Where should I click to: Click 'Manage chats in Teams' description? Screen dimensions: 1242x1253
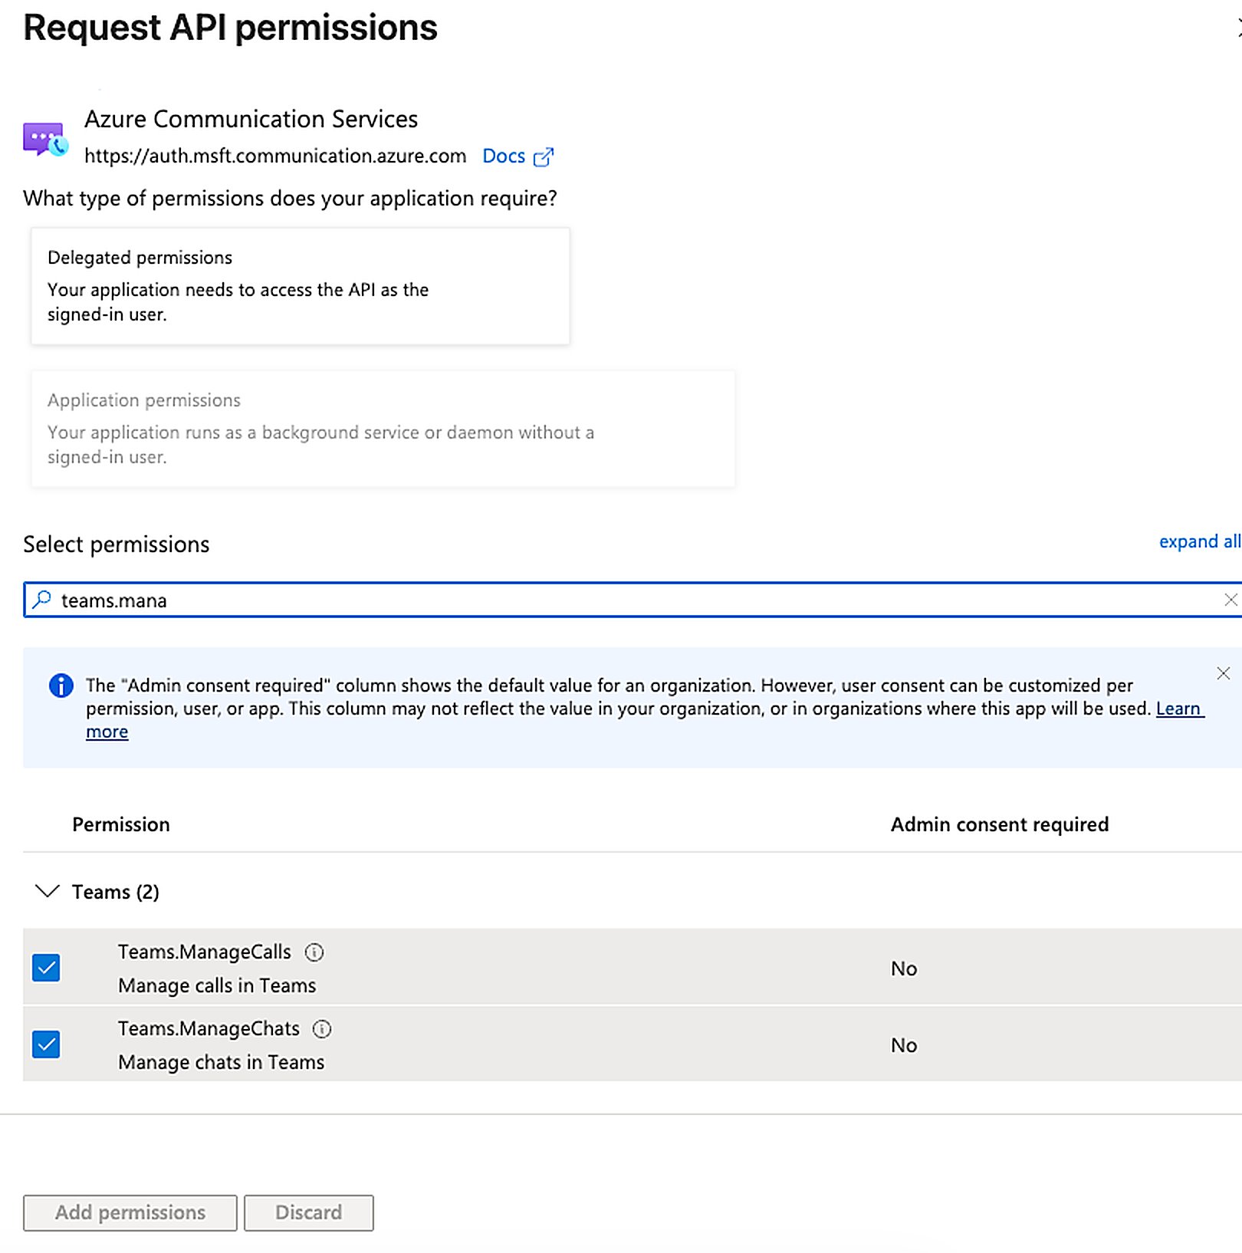click(222, 1062)
